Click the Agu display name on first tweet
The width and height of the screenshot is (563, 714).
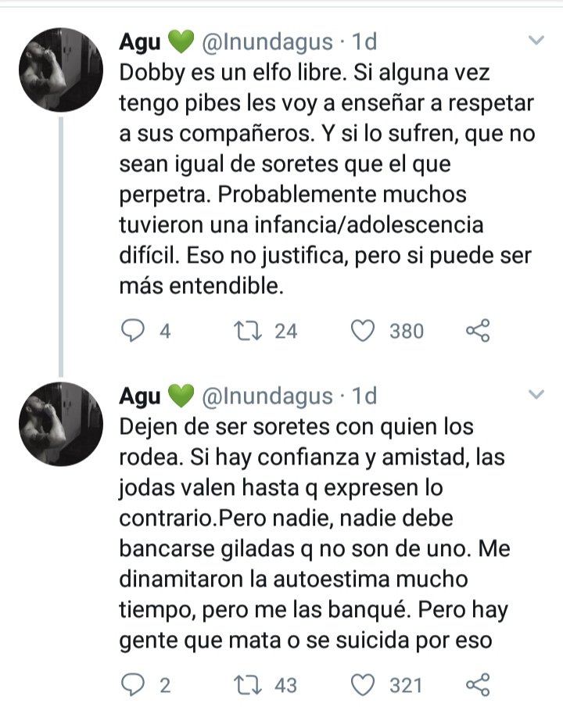[x=139, y=42]
